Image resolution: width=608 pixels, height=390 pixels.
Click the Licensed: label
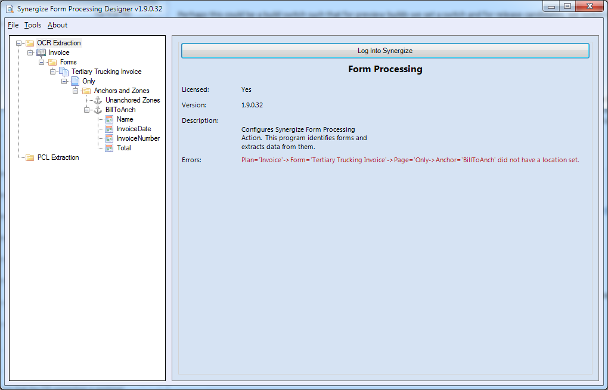[196, 89]
